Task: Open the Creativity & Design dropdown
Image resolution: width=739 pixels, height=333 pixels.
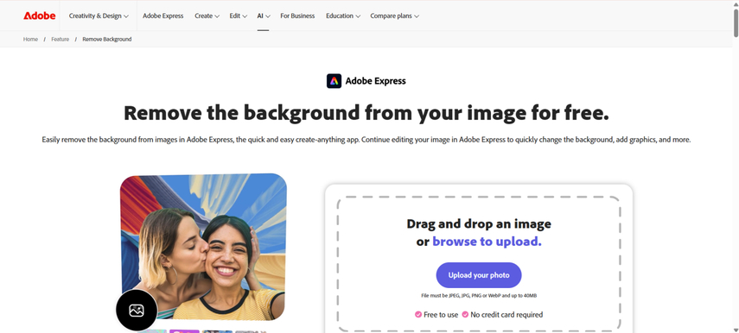Action: tap(99, 16)
